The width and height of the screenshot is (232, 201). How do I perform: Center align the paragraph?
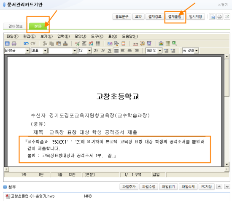[129, 51]
